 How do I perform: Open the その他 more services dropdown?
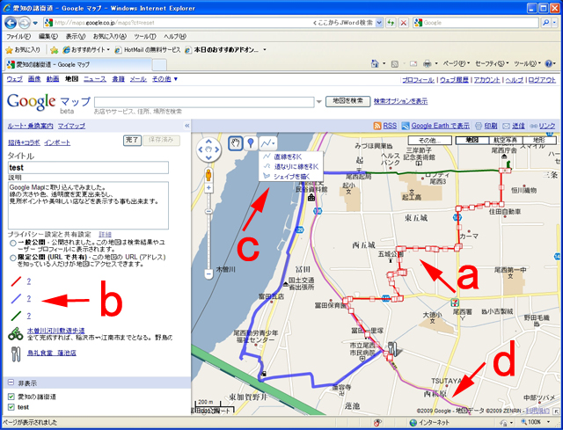tap(165, 79)
